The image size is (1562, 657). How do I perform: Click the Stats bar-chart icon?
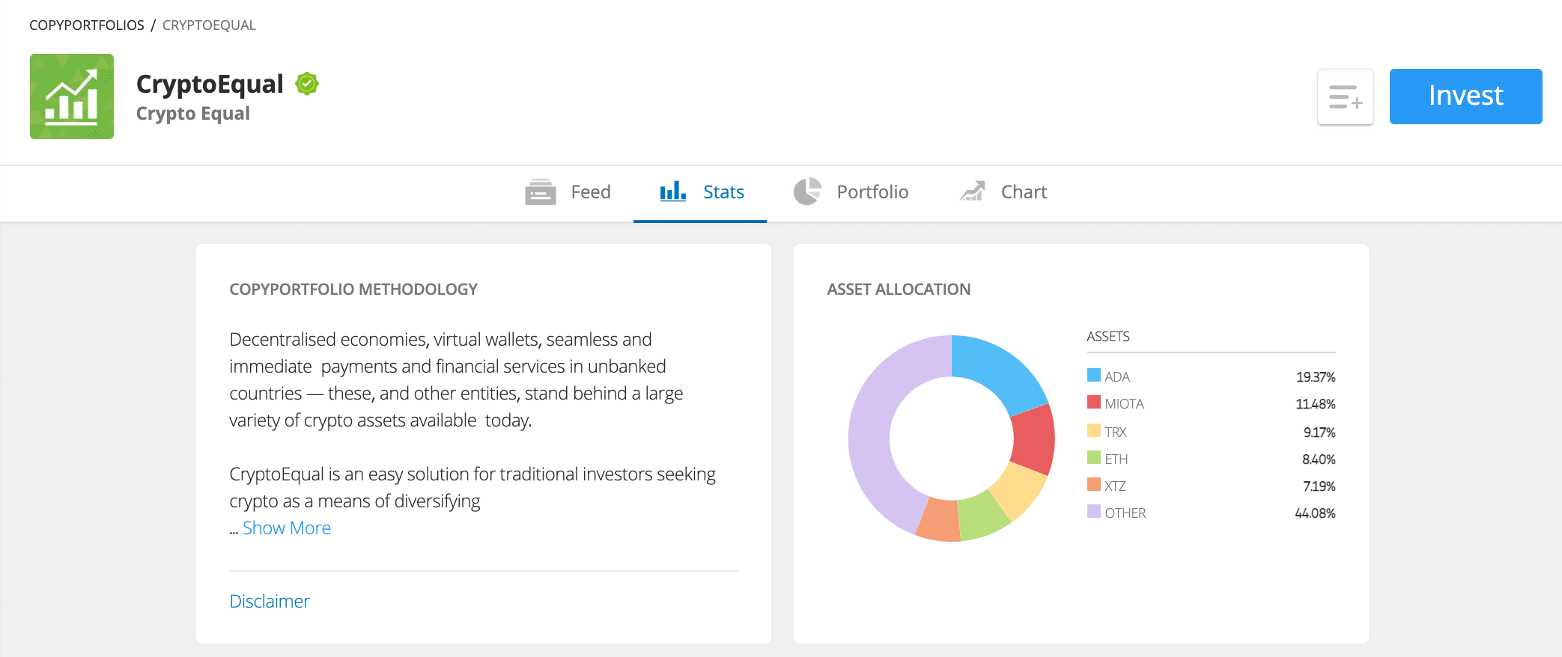pos(672,192)
